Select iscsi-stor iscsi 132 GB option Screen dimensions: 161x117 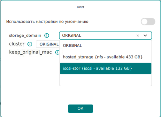pyautogui.click(x=105, y=68)
